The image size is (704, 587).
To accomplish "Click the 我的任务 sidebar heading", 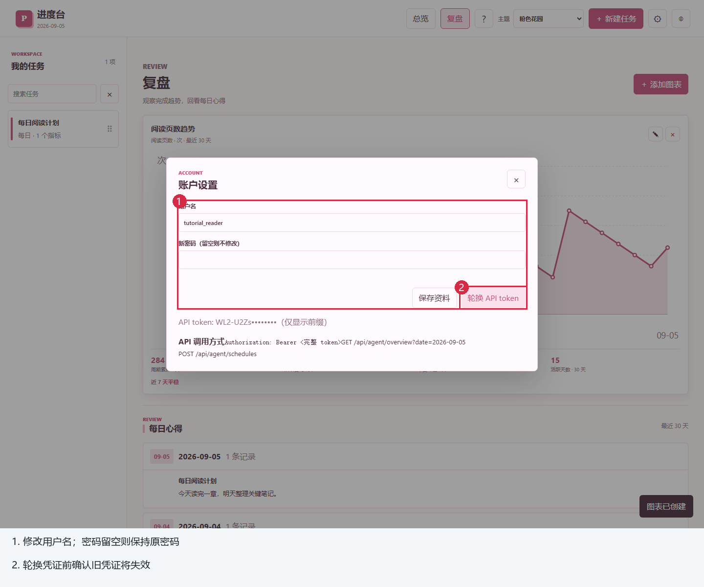I will tap(28, 66).
